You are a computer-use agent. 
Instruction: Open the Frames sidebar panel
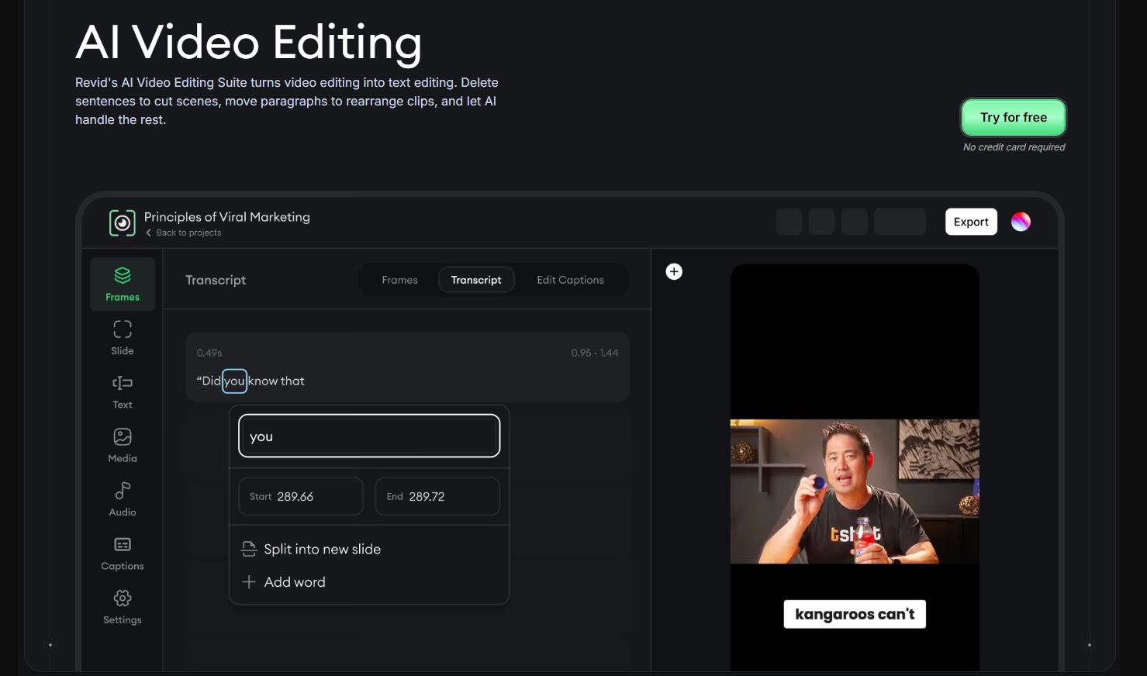click(x=123, y=285)
